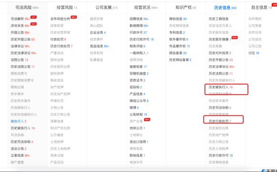Image resolution: width=277 pixels, height=172 pixels.
Task: Open 购地信息 1 link
Action: click(x=137, y=155)
